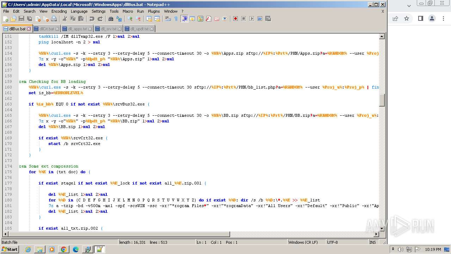The image size is (451, 254).
Task: Toggle synchronized horizontal scrolling
Action: coord(157,19)
